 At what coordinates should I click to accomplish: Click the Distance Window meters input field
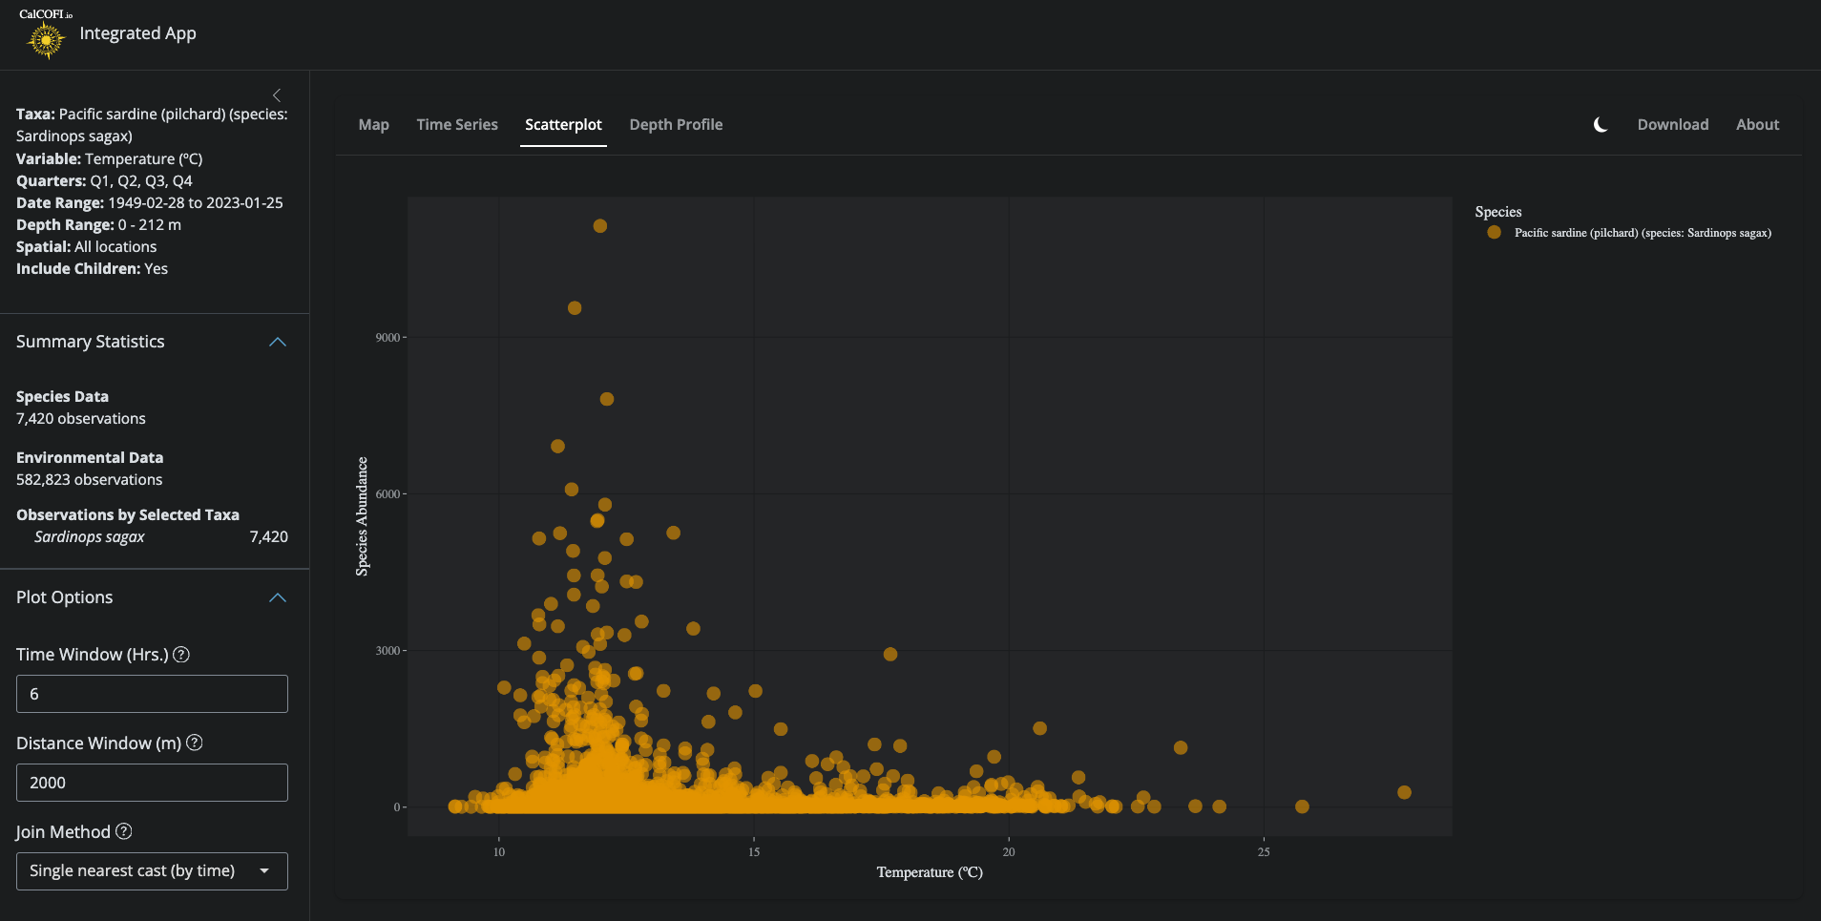pos(152,783)
